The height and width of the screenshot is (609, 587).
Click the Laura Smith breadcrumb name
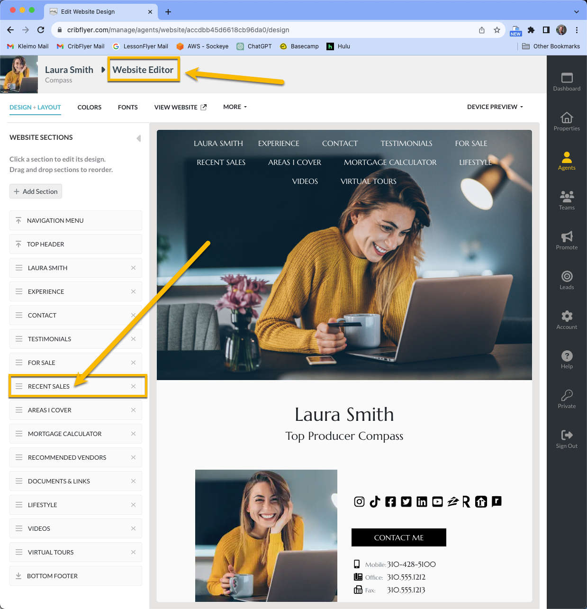coord(69,70)
